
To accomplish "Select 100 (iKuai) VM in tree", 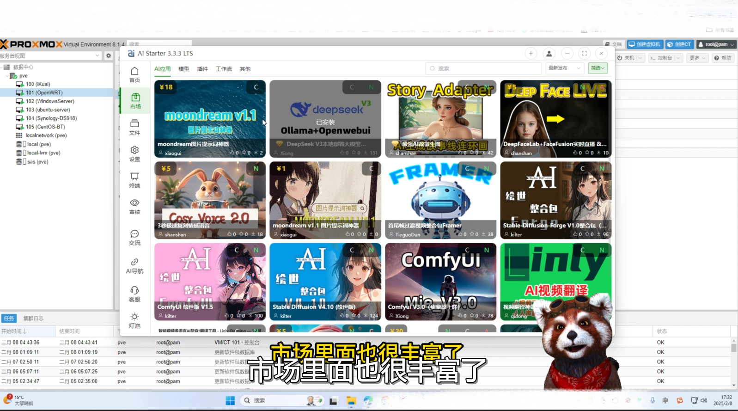I will pos(38,84).
